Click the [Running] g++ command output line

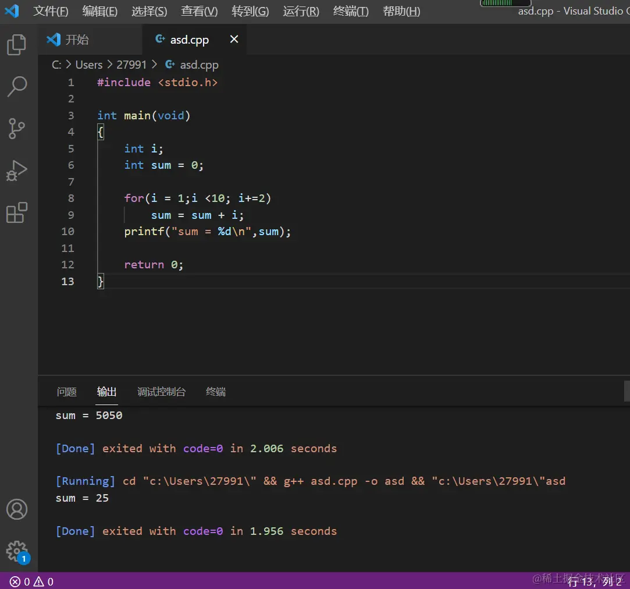311,481
